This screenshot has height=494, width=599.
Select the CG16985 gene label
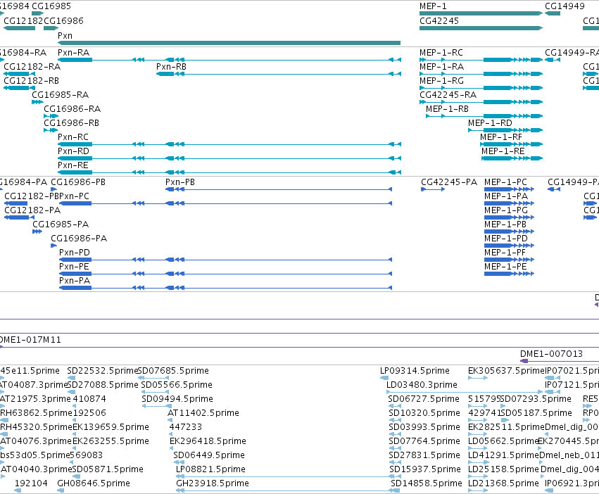51,6
